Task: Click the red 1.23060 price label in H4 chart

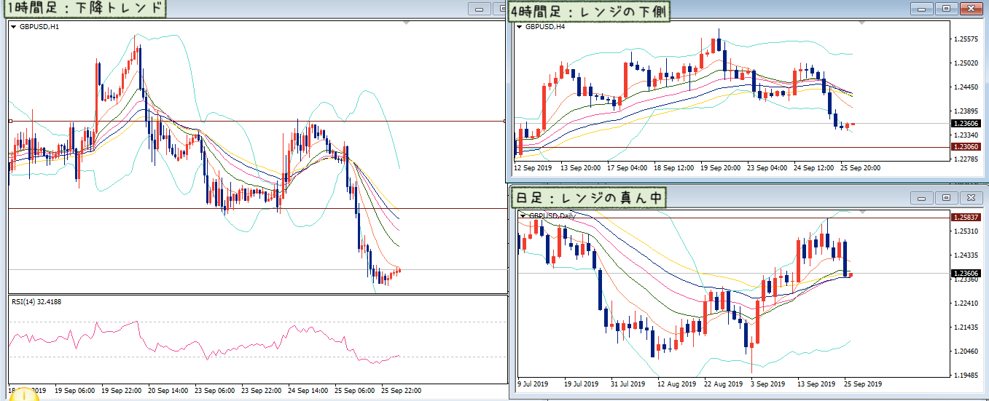Action: click(964, 147)
